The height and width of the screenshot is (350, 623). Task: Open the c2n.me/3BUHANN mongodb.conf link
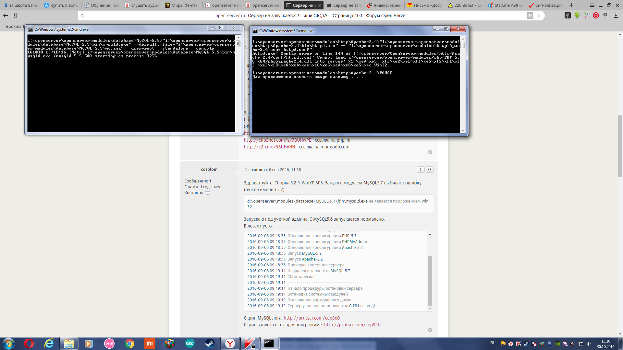[x=269, y=147]
